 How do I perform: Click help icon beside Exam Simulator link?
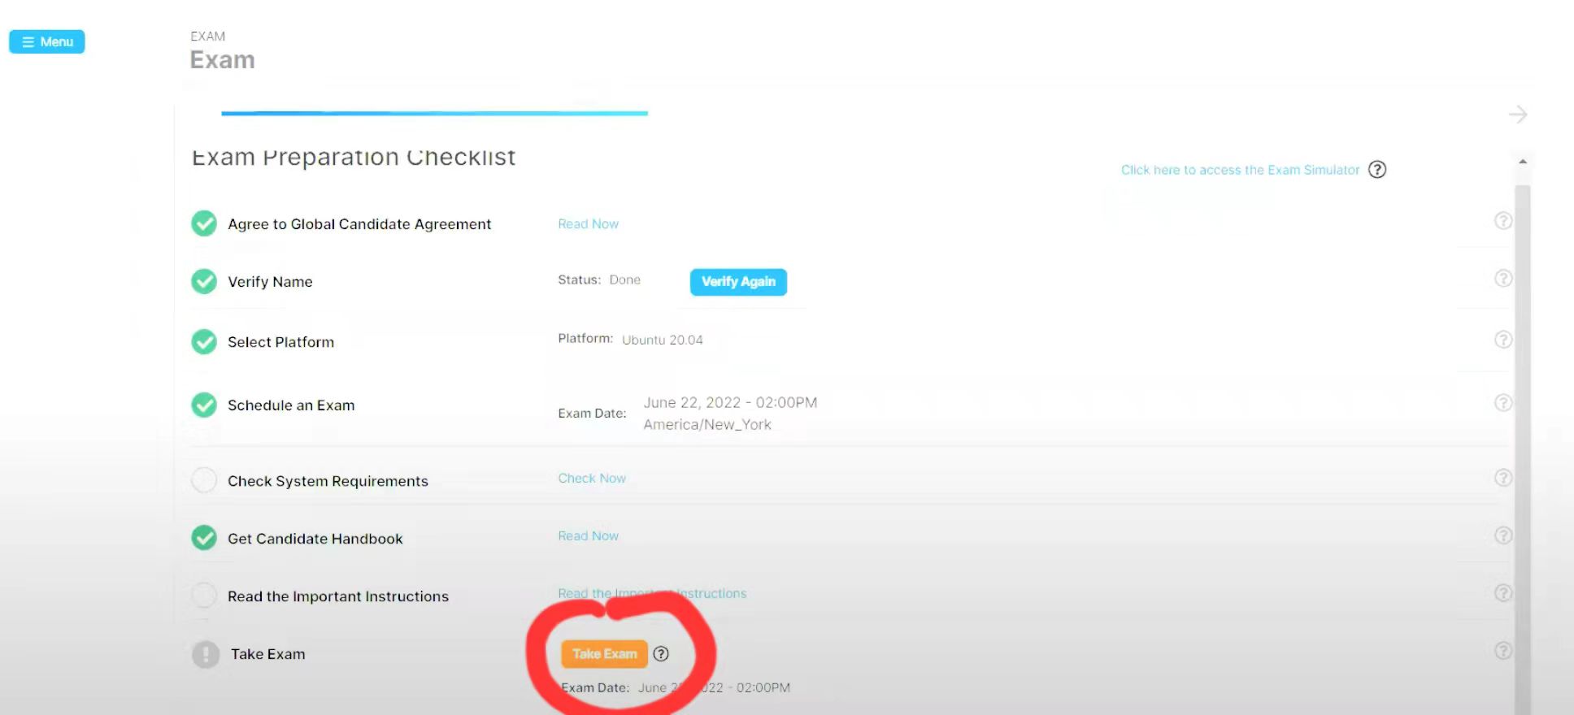[1376, 170]
